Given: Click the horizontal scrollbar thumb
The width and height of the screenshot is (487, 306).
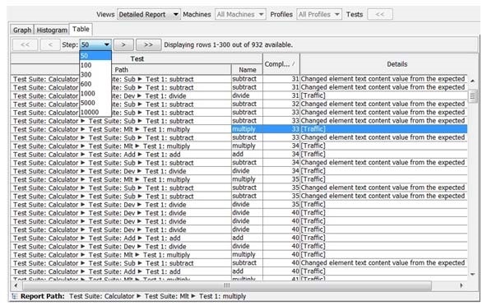Looking at the screenshot, I should tap(227, 285).
